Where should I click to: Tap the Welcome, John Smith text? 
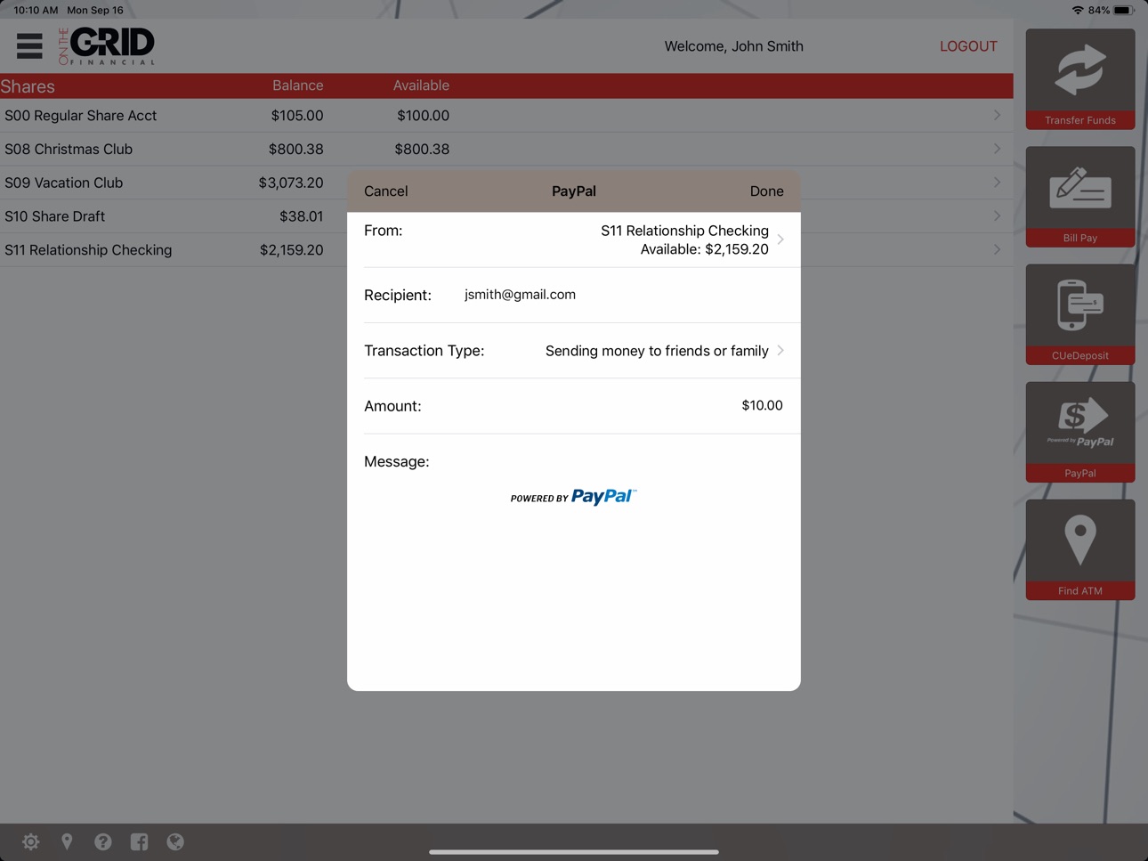(733, 46)
